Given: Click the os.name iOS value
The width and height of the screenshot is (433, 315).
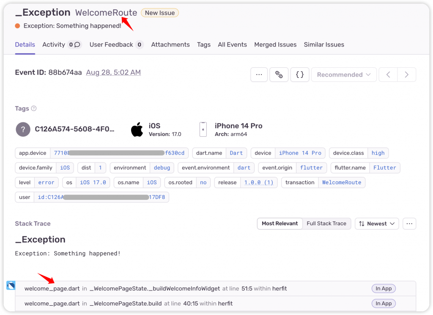Looking at the screenshot, I should [x=152, y=182].
